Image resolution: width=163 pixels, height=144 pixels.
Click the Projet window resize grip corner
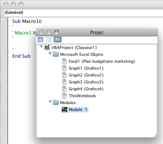[x=155, y=136]
